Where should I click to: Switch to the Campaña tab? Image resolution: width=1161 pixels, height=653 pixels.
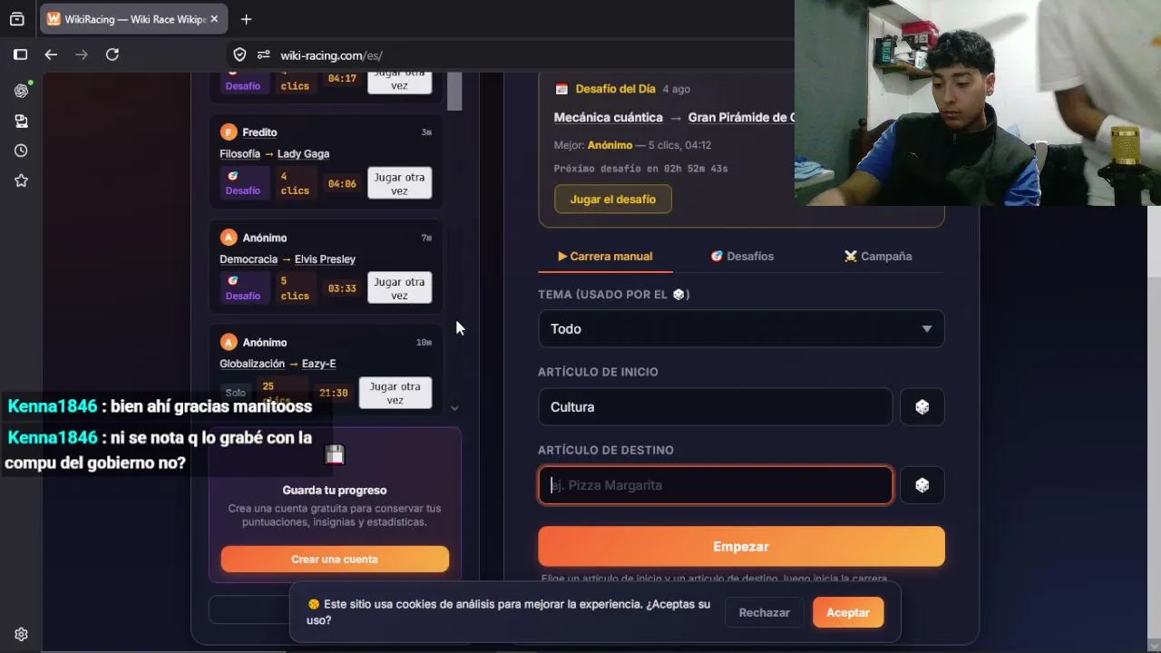click(877, 257)
